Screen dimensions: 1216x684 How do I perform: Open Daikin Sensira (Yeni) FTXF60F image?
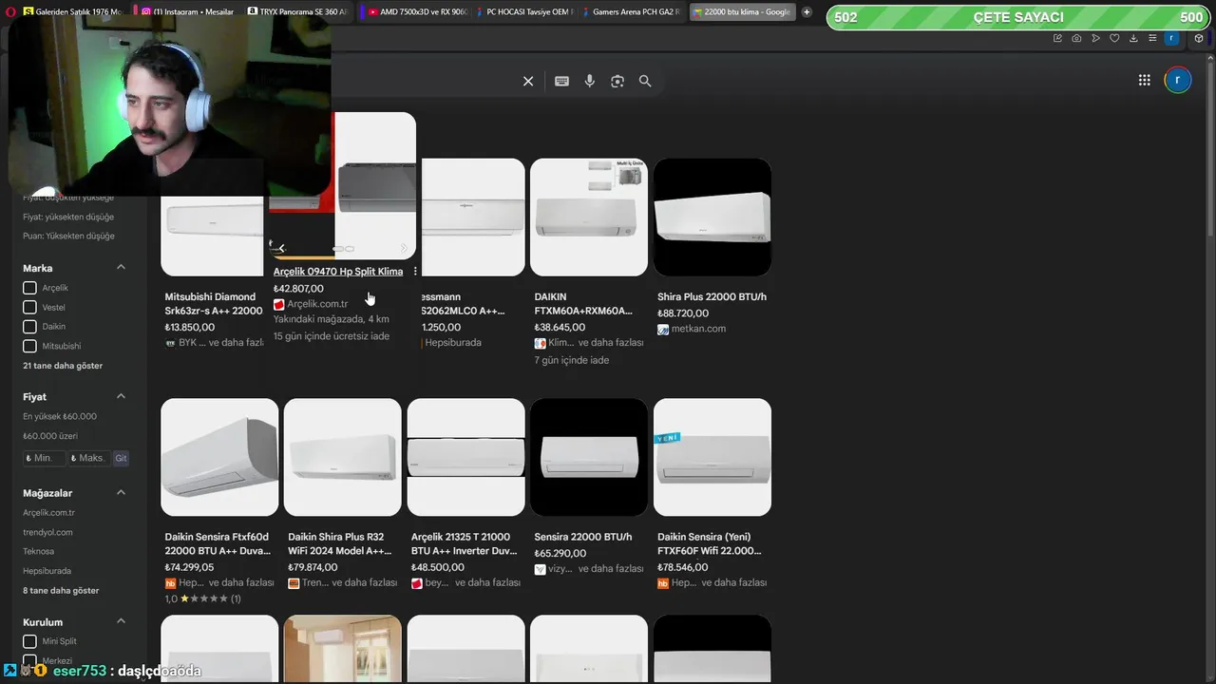tap(712, 457)
